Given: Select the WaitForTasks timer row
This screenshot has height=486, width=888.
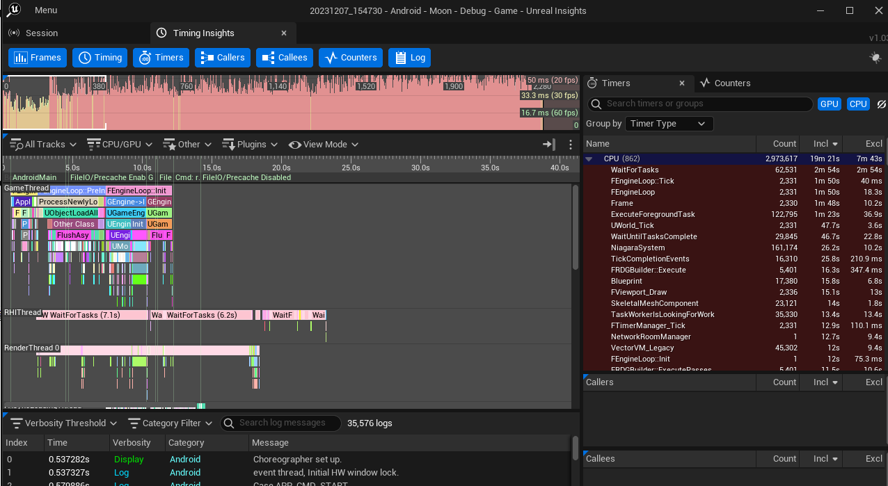Looking at the screenshot, I should (734, 170).
